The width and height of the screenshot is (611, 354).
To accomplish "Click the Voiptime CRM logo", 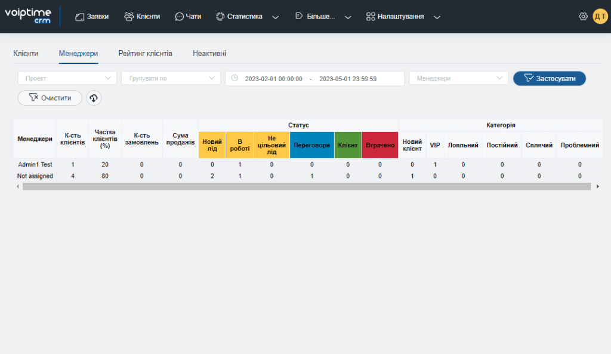I will click(x=28, y=16).
